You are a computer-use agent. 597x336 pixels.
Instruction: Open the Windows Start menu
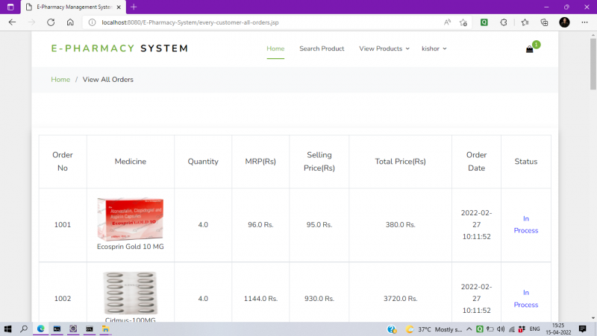pyautogui.click(x=7, y=329)
